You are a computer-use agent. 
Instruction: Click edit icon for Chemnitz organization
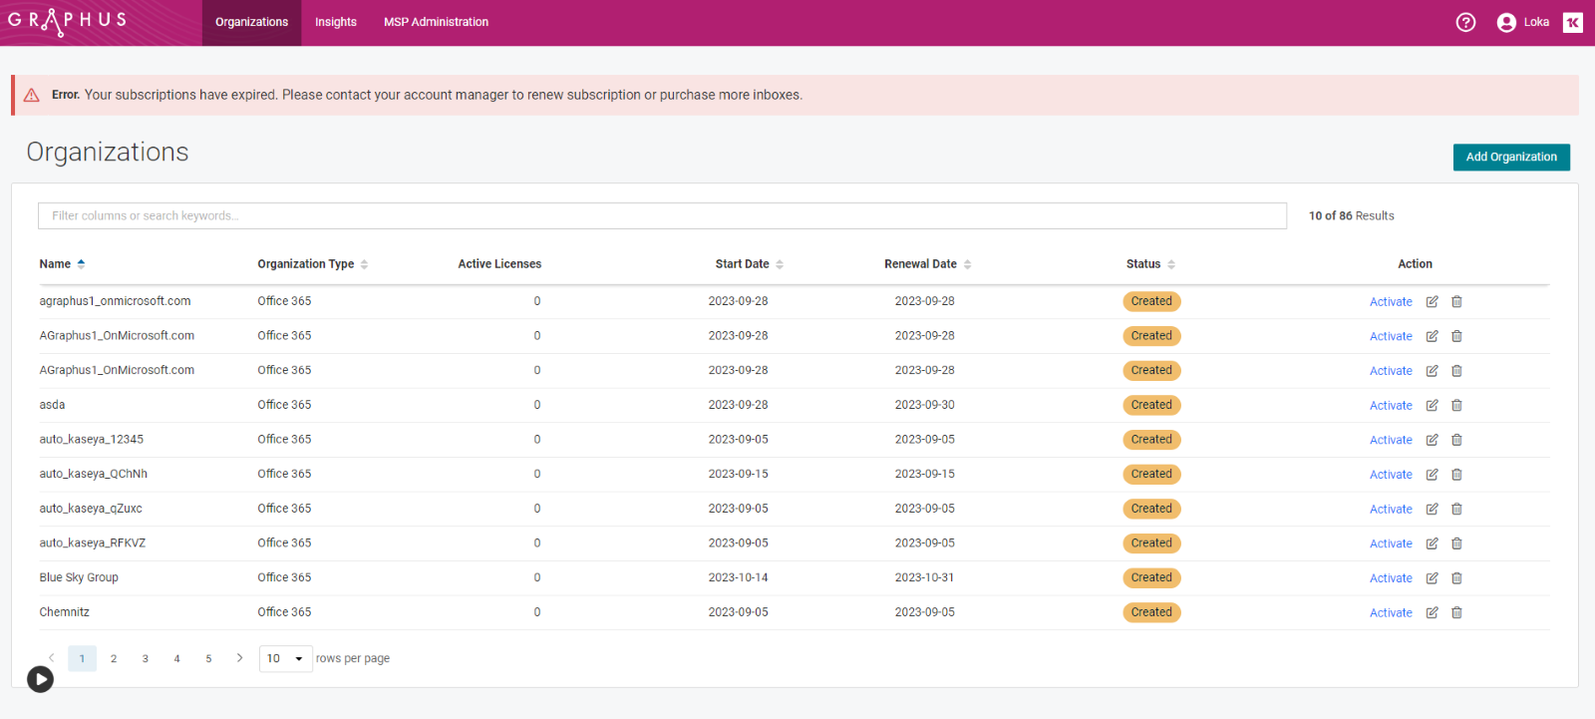1432,612
